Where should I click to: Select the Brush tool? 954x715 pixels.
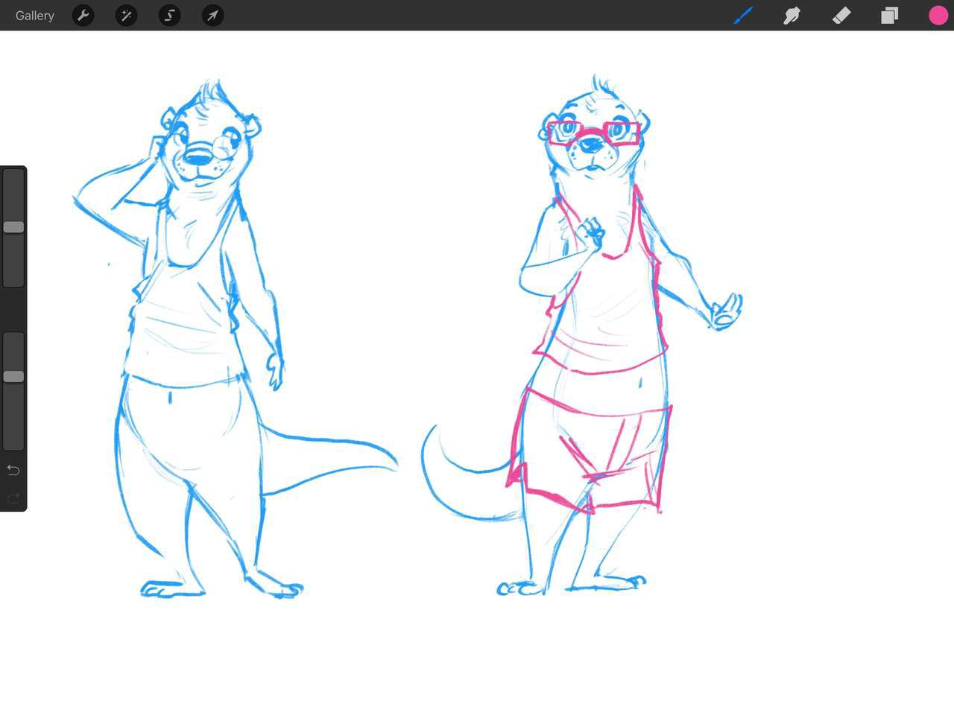(x=743, y=15)
